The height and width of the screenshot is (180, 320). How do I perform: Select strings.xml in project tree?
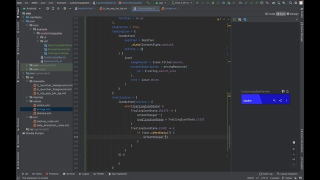(43, 109)
